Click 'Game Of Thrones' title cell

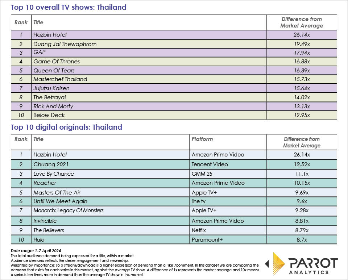click(149, 62)
